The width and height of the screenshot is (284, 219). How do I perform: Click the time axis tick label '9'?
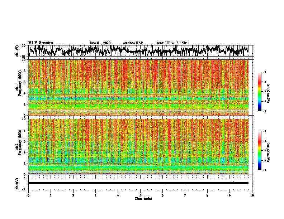pos(229,195)
